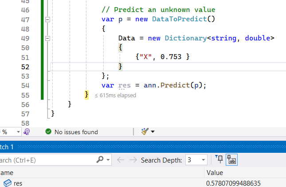The image size is (286, 187).
Task: Click the Watch search magnifier icon
Action: (100, 159)
